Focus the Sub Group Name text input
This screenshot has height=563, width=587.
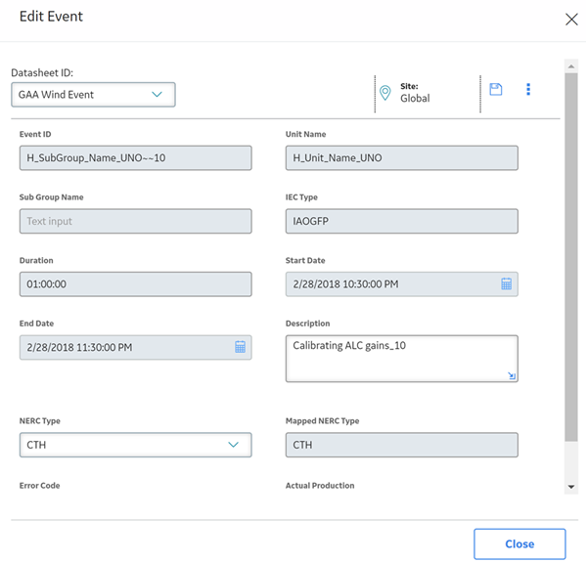pyautogui.click(x=136, y=221)
